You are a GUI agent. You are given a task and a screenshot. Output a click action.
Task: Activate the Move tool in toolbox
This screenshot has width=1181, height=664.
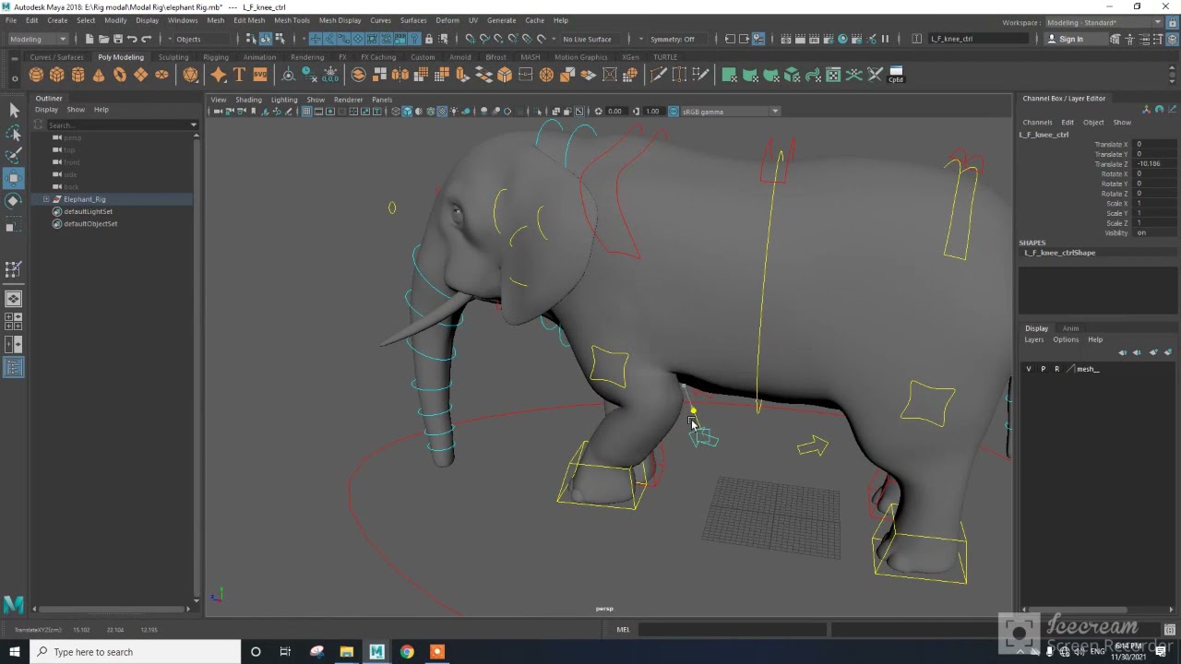pyautogui.click(x=14, y=178)
